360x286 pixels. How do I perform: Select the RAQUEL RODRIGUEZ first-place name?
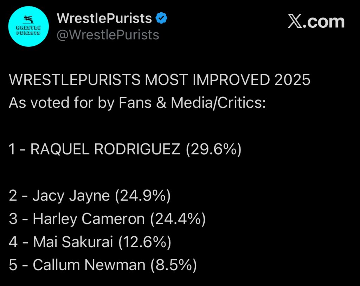coord(105,149)
